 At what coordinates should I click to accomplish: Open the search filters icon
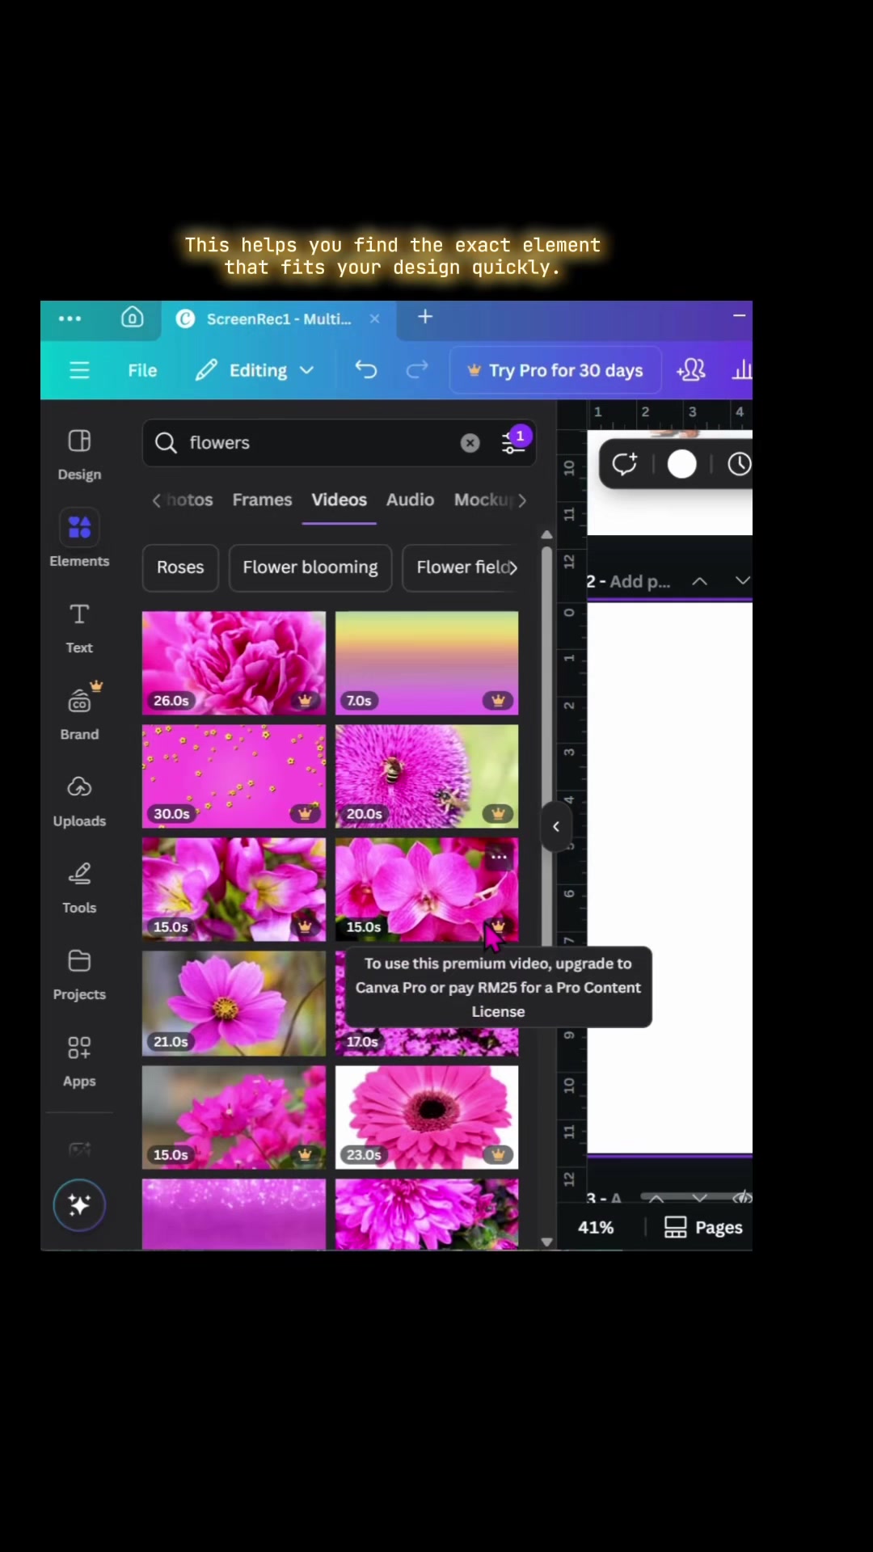(514, 442)
